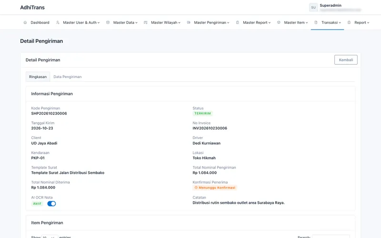Click the Master User & Auth user icon
The height and width of the screenshot is (238, 381).
click(x=58, y=22)
